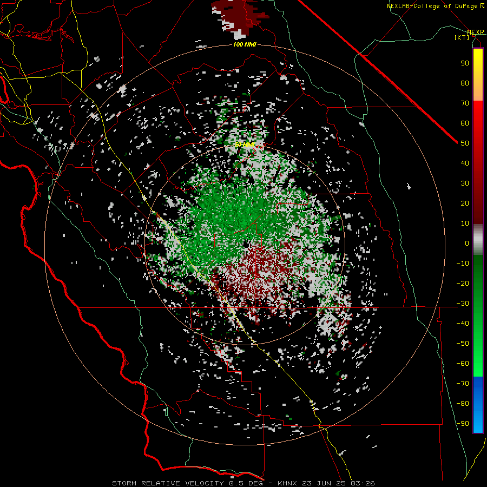
Task: Select the 10 knot scale label
Action: (x=465, y=223)
